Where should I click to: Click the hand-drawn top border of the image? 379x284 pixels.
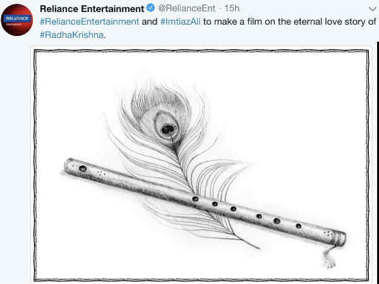pos(201,51)
